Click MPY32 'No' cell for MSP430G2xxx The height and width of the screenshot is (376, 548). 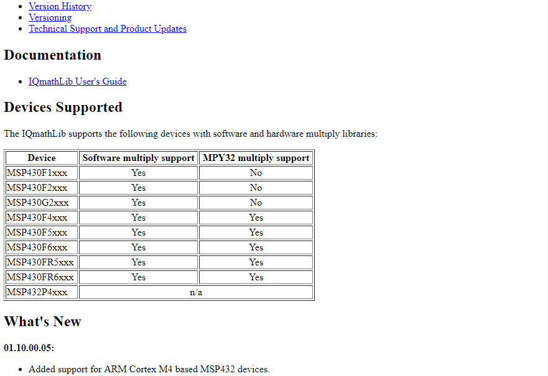(x=256, y=203)
